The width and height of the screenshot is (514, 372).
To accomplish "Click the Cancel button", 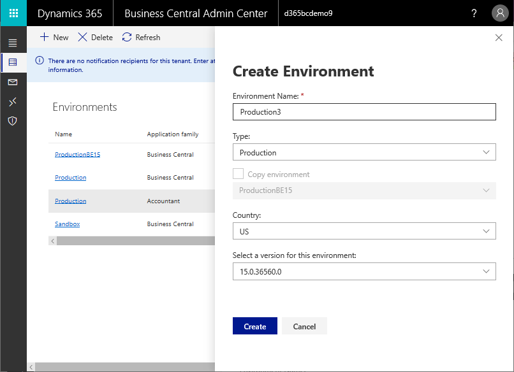I will 304,326.
